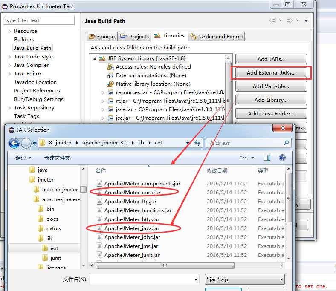
Task: Click the type filter text field
Action: click(39, 20)
